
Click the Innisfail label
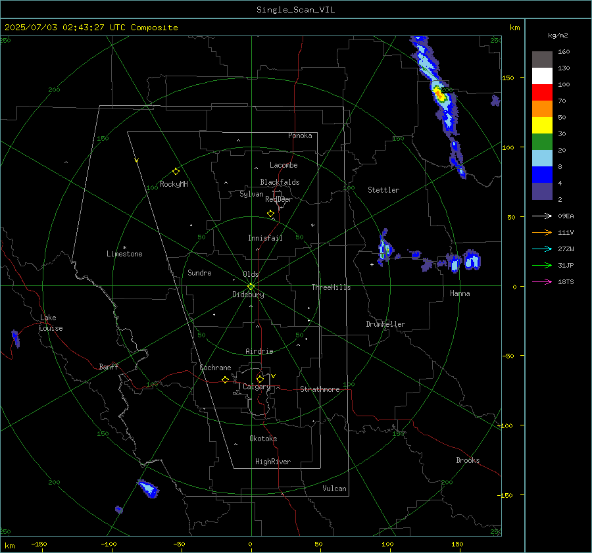265,238
